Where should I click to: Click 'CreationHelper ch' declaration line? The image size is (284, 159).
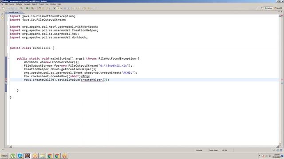(x=60, y=69)
